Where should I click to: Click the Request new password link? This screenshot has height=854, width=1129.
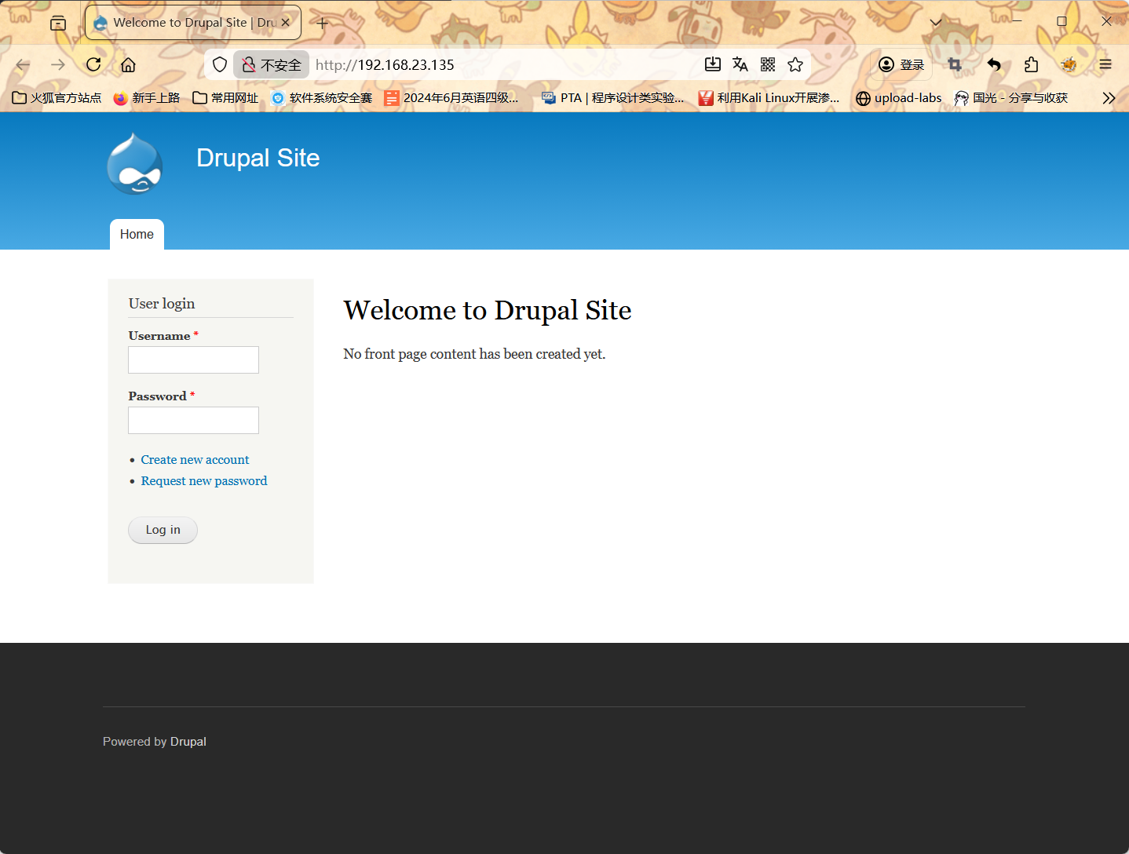(204, 481)
